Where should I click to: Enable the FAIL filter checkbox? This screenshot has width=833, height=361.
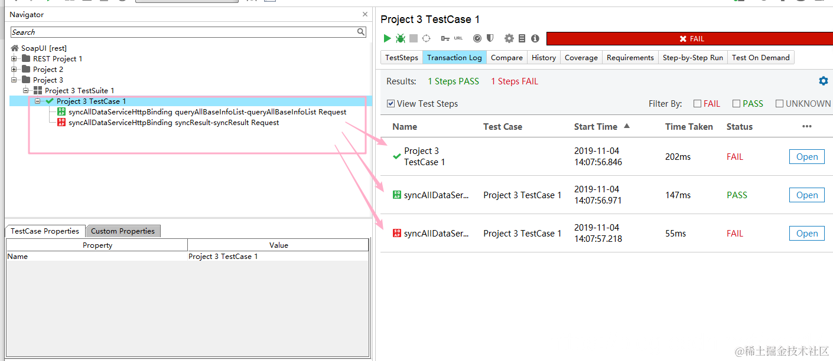[697, 104]
